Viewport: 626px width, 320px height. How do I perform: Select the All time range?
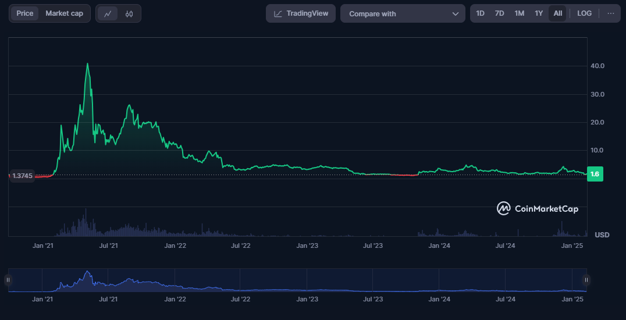point(557,13)
